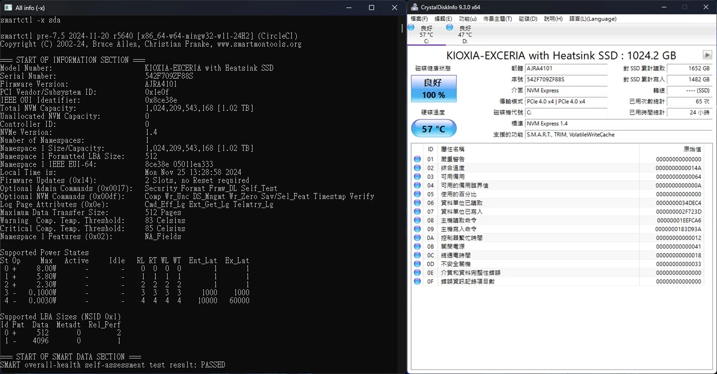Open the 語言(L)(Language) menu
Screen dimensions: 717x374
click(593, 19)
